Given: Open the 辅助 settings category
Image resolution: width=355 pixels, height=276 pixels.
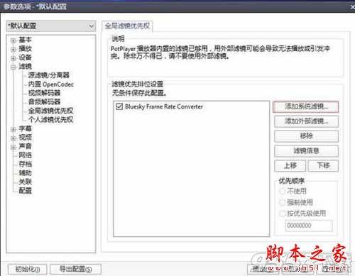Looking at the screenshot, I should point(25,173).
